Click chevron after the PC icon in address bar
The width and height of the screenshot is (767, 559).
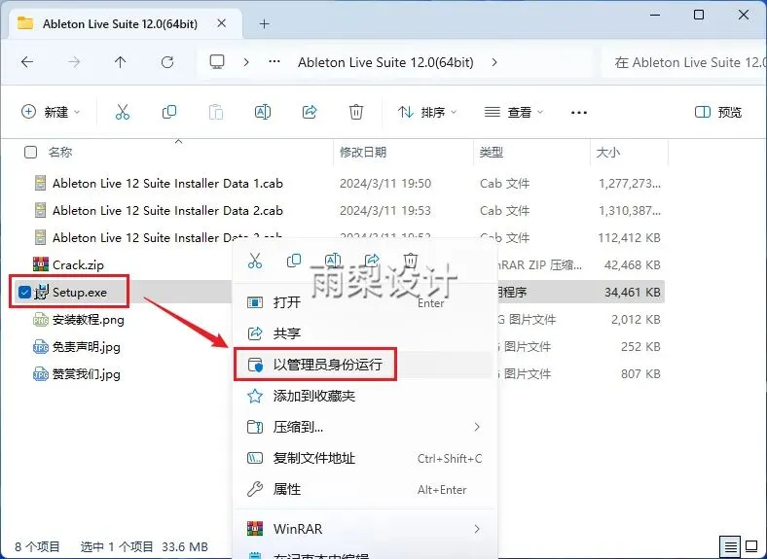click(246, 62)
